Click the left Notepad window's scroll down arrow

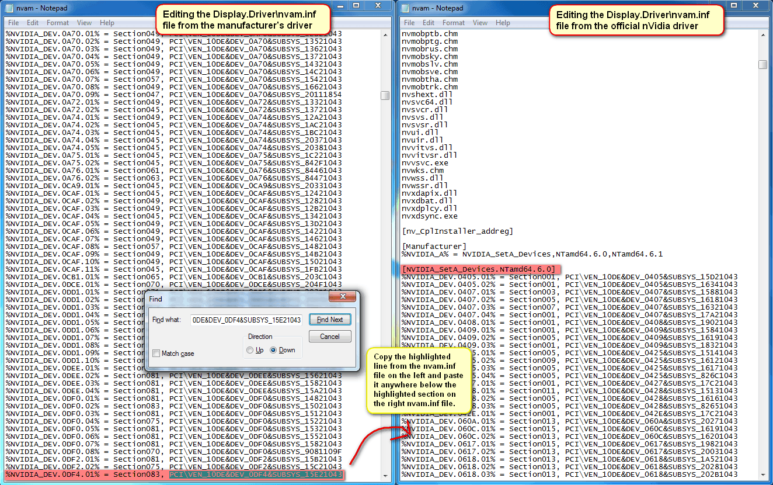385,476
